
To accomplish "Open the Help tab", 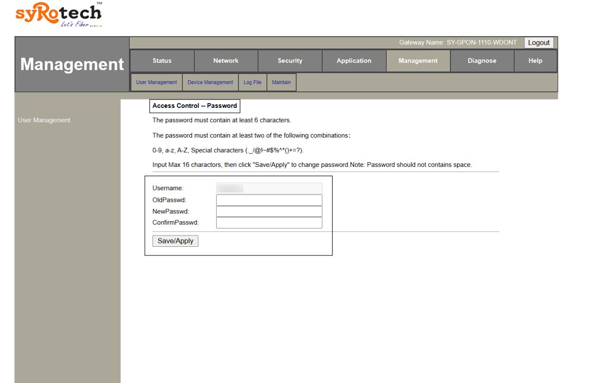I will pyautogui.click(x=535, y=60).
